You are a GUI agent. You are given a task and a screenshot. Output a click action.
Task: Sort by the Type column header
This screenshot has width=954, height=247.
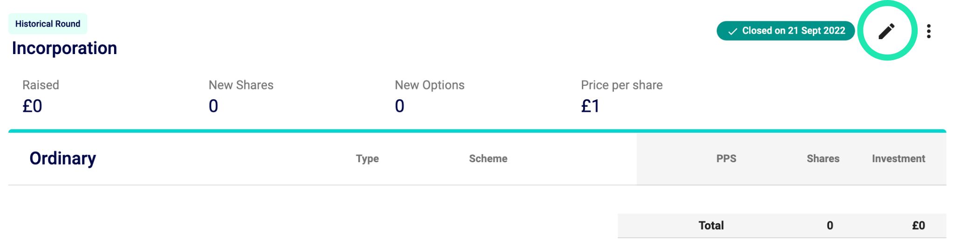pyautogui.click(x=367, y=159)
